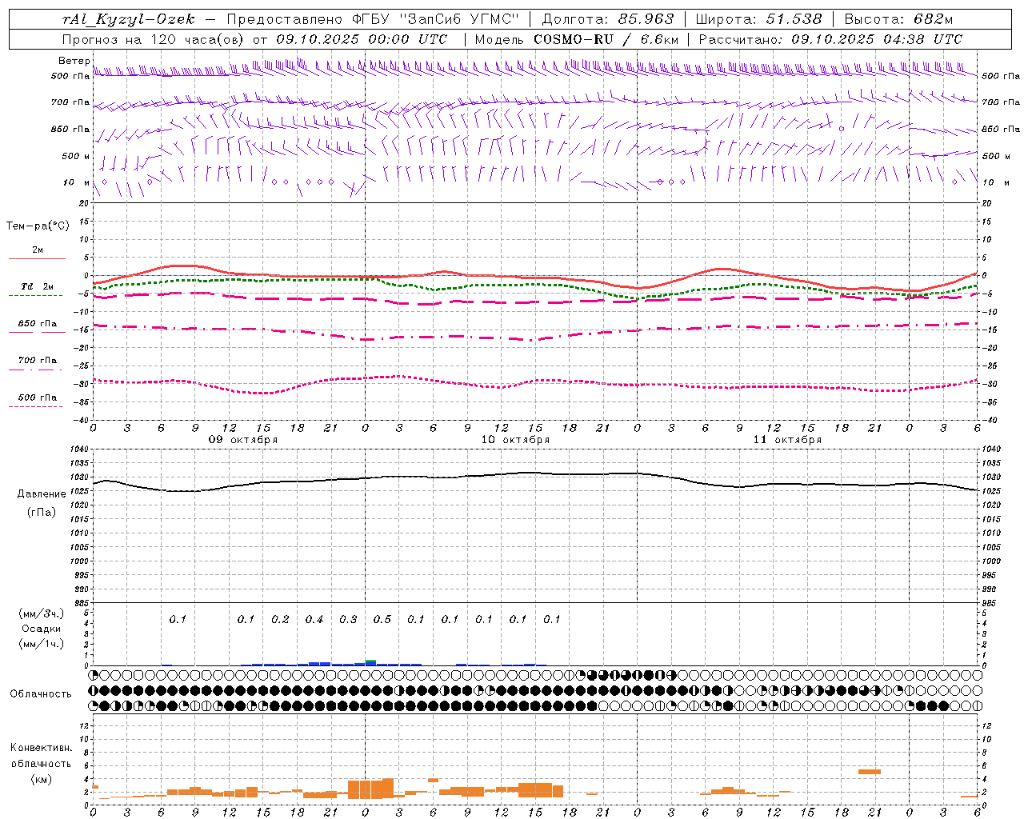1024x819 pixels.
Task: Click the Td 2м legend label
Action: (38, 286)
